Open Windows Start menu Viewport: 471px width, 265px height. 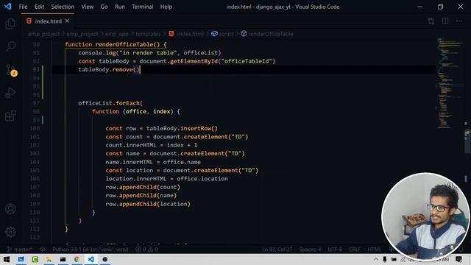point(7,259)
